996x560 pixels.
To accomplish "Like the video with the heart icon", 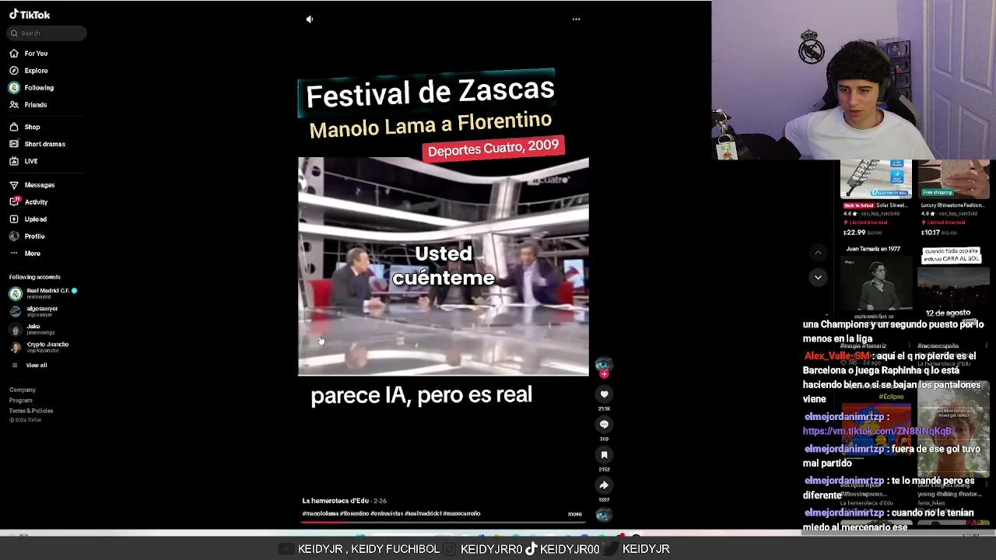I will pyautogui.click(x=604, y=394).
